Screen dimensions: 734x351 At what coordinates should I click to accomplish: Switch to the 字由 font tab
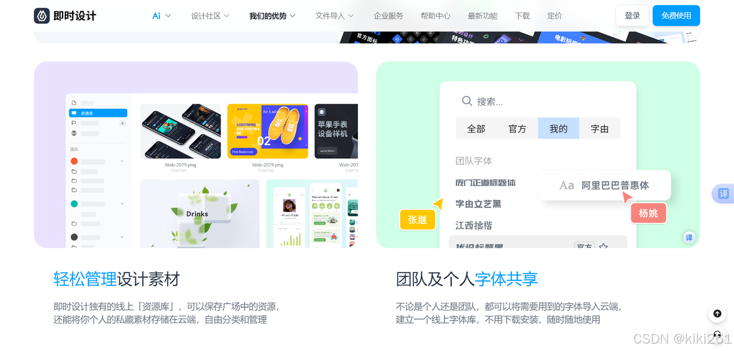(x=600, y=128)
